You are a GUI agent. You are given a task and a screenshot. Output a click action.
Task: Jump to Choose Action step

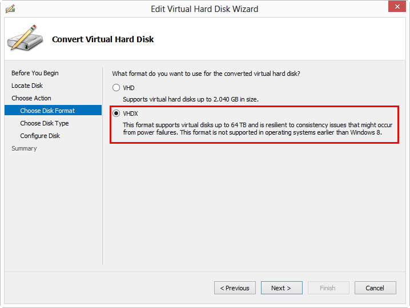tap(31, 98)
